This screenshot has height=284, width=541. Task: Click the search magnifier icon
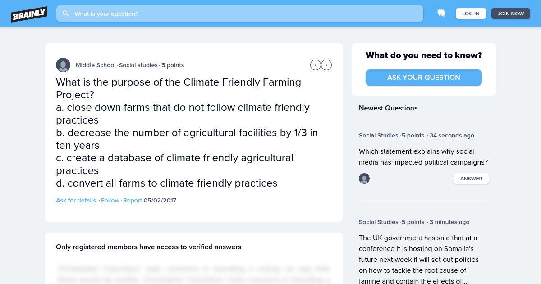[x=66, y=14]
